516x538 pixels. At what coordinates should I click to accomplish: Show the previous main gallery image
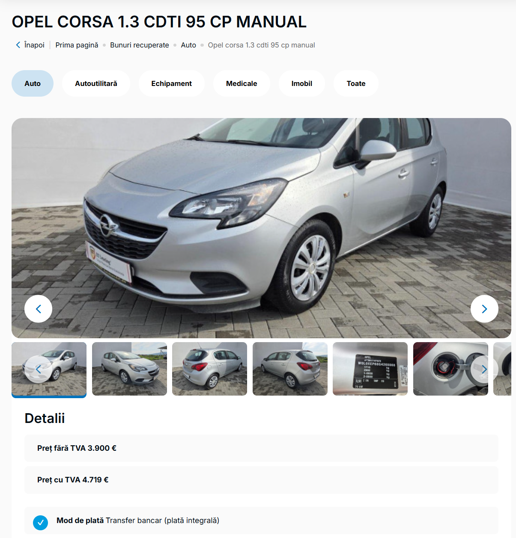(x=38, y=309)
